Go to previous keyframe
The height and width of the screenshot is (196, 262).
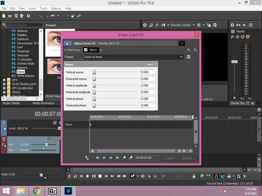pyautogui.click(x=104, y=158)
